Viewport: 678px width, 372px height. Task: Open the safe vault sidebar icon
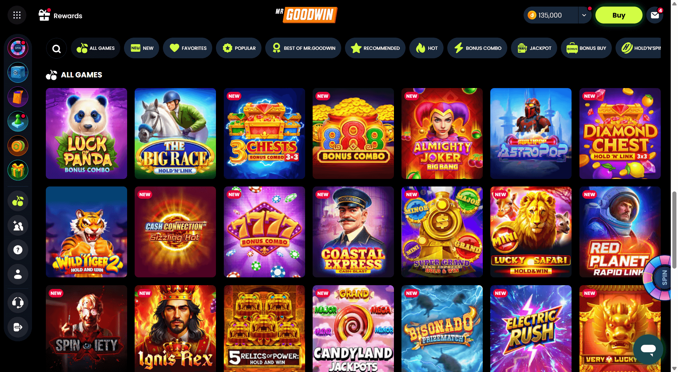point(18,72)
